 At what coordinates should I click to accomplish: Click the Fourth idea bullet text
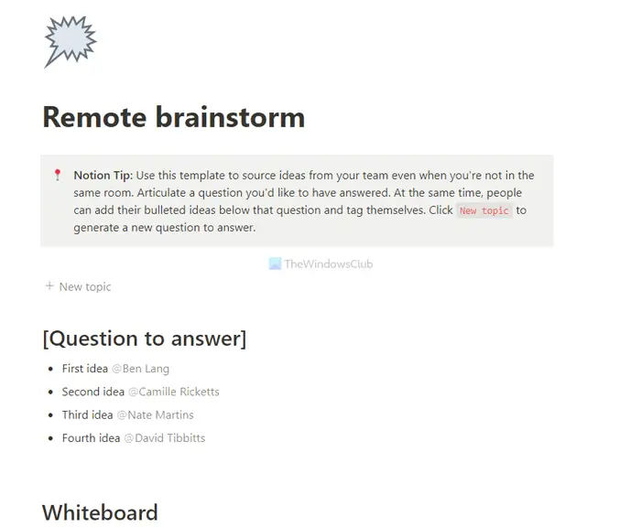tap(92, 438)
